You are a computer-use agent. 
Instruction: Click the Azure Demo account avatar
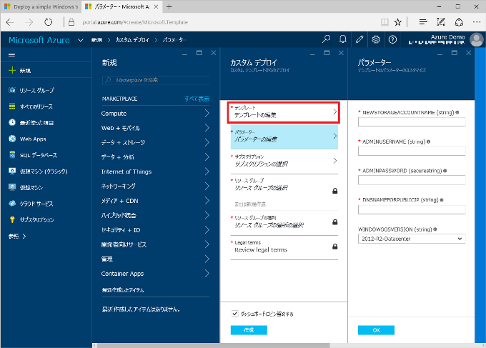(477, 40)
